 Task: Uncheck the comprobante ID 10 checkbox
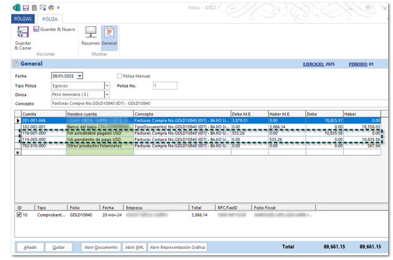[19, 215]
